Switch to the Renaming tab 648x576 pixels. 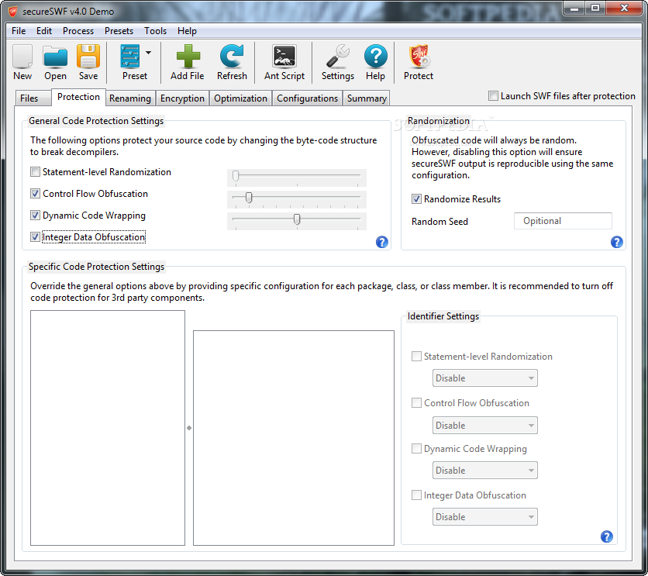pyautogui.click(x=129, y=98)
